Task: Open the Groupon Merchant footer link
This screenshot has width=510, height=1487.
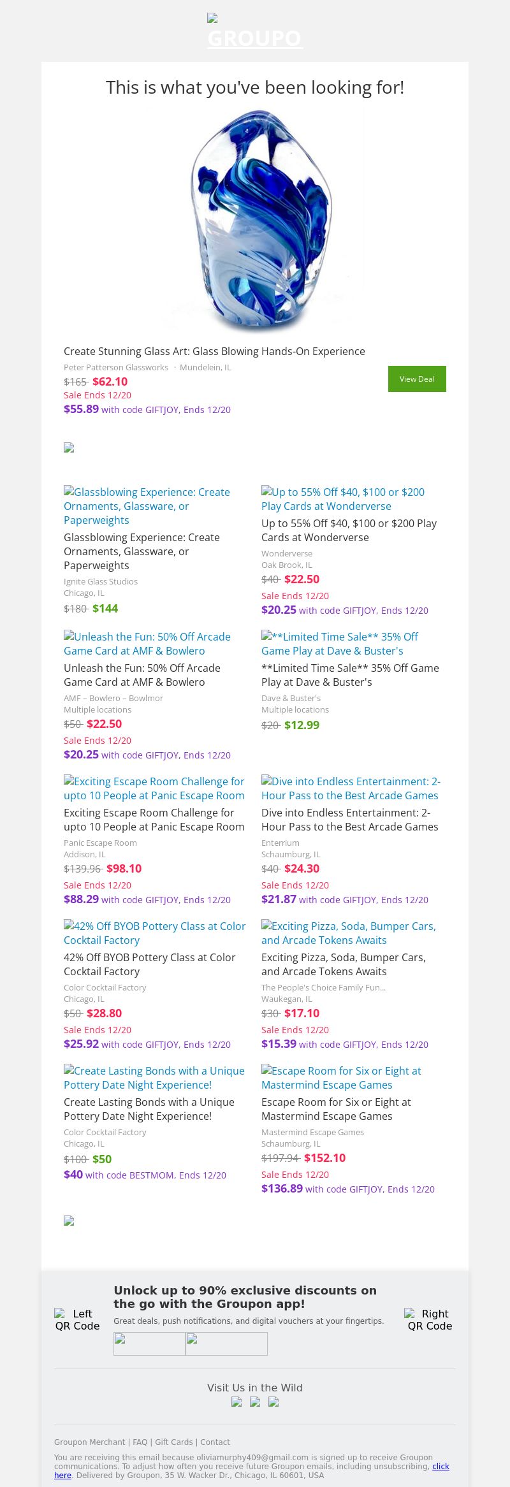Action: (x=89, y=1442)
